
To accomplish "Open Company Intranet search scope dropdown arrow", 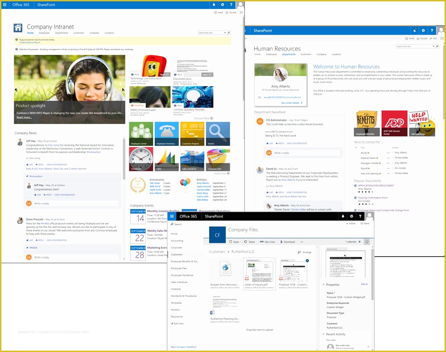I will click(225, 33).
